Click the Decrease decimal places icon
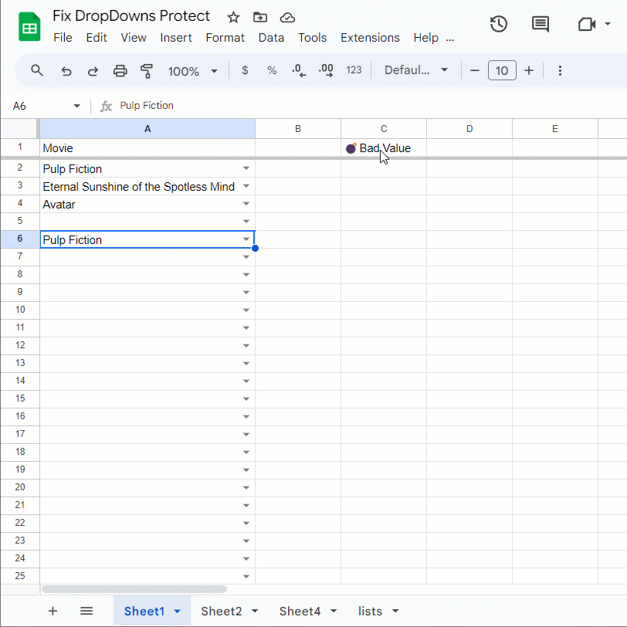This screenshot has height=627, width=627. [x=298, y=70]
